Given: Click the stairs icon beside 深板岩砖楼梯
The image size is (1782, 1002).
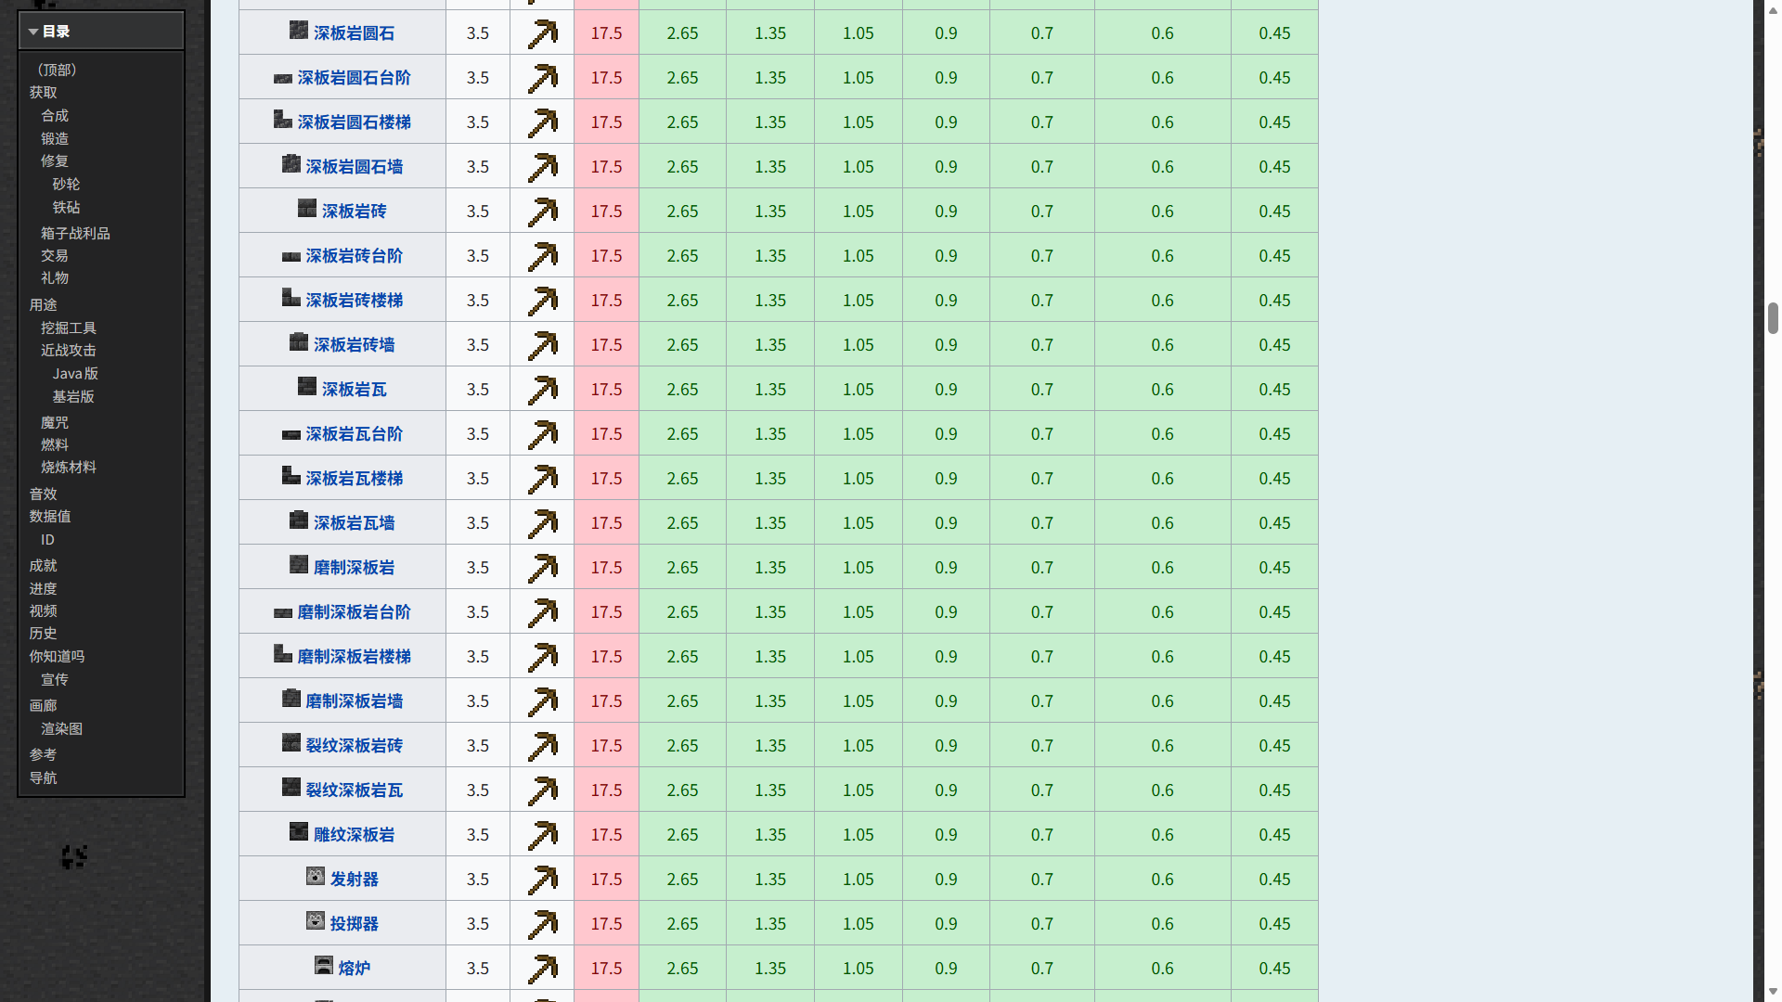Looking at the screenshot, I should [x=291, y=298].
